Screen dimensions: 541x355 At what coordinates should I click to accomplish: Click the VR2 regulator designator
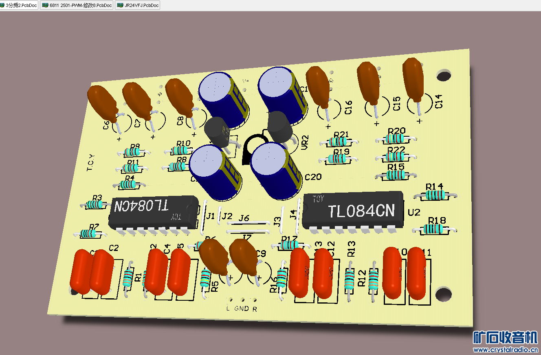point(305,142)
